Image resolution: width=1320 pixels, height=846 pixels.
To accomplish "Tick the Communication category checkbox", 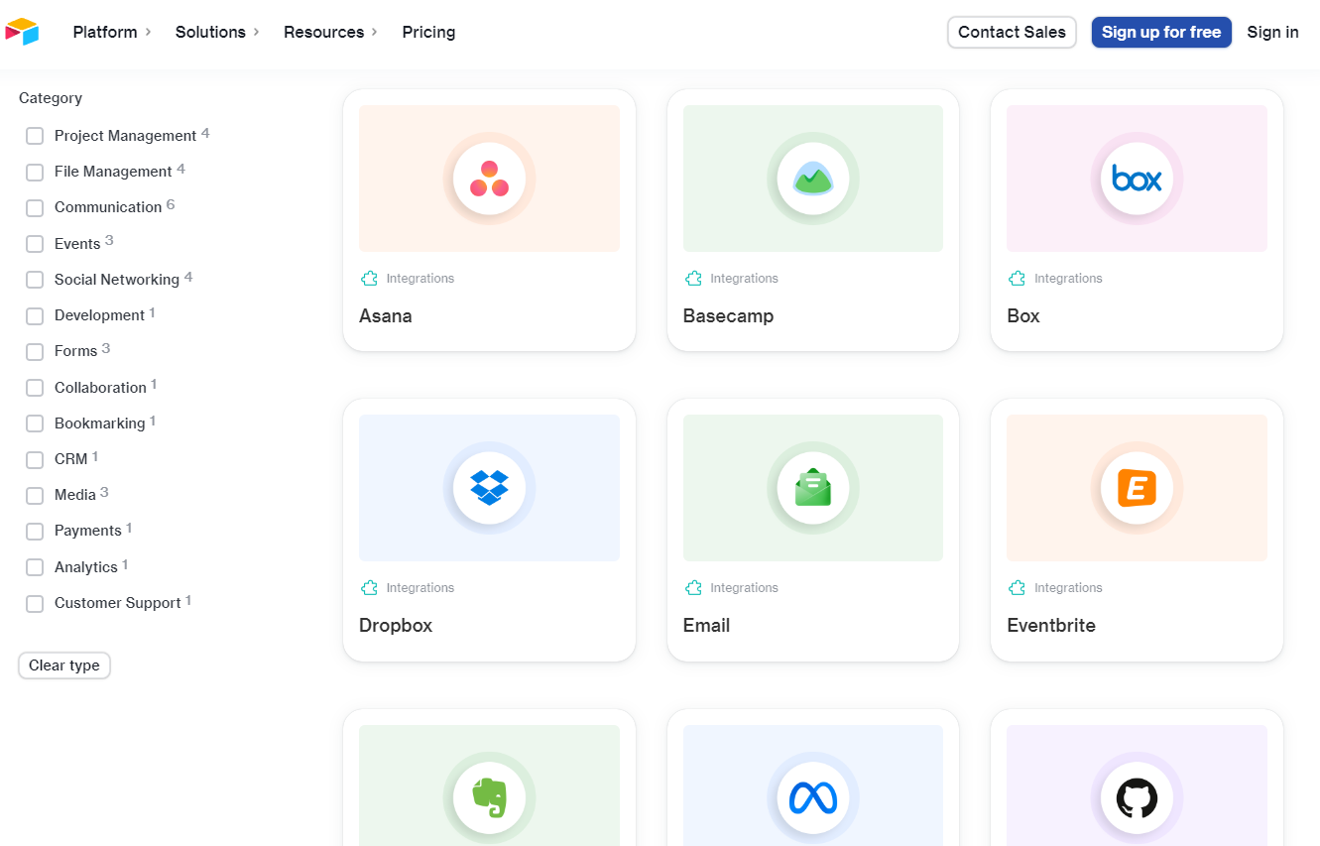I will click(x=35, y=207).
